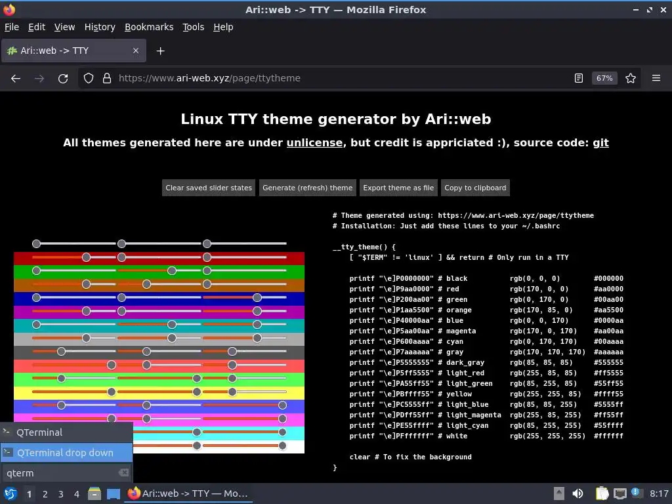Switch to workspace 4
This screenshot has width=672, height=504.
(x=77, y=494)
